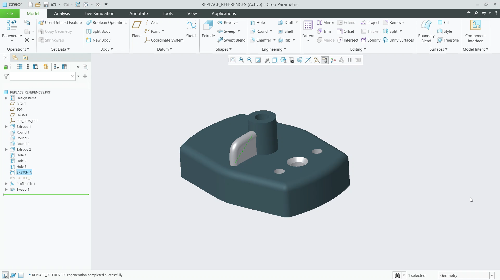Screen dimensions: 500x280
Task: Click the Freestyle tool
Action: click(448, 40)
